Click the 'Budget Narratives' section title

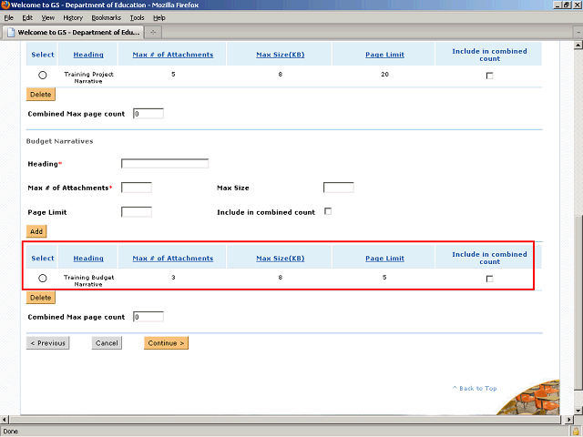click(59, 141)
